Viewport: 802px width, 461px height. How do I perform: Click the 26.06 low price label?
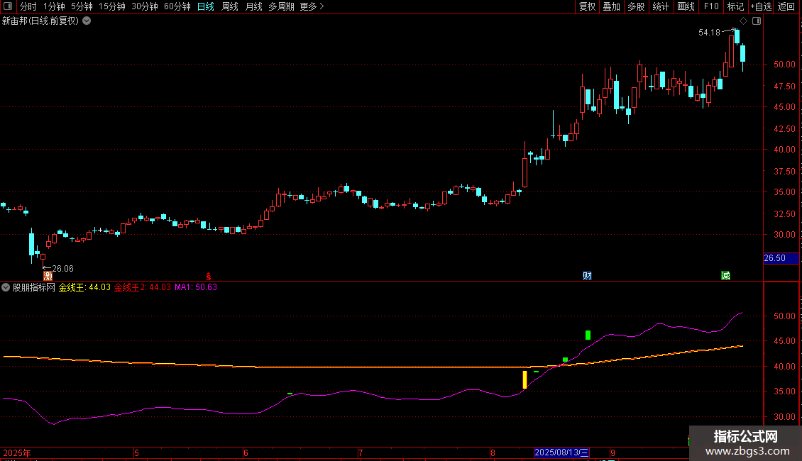63,268
